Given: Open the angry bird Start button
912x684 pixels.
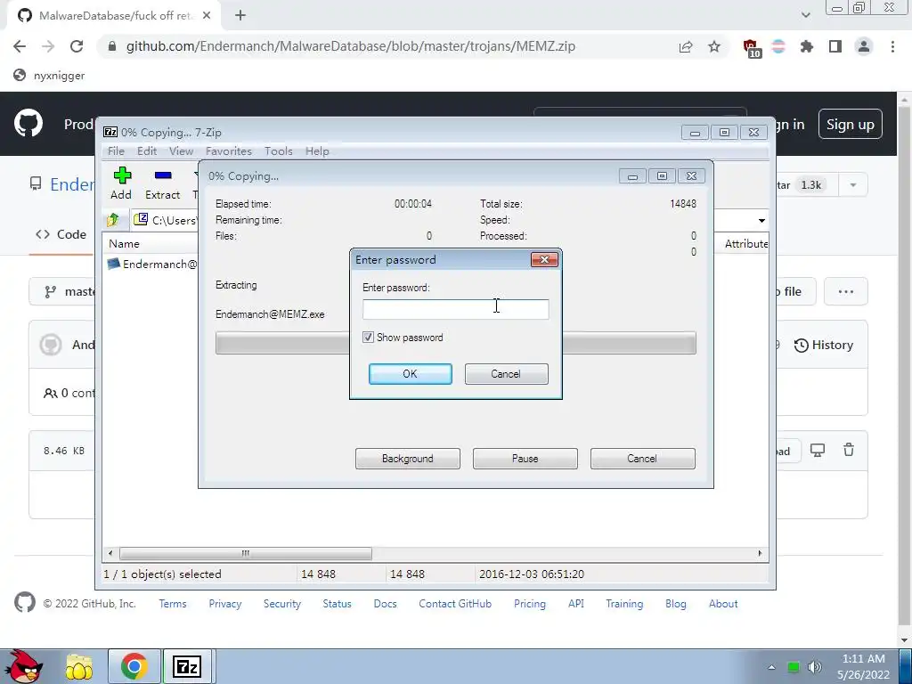Looking at the screenshot, I should coord(23,666).
